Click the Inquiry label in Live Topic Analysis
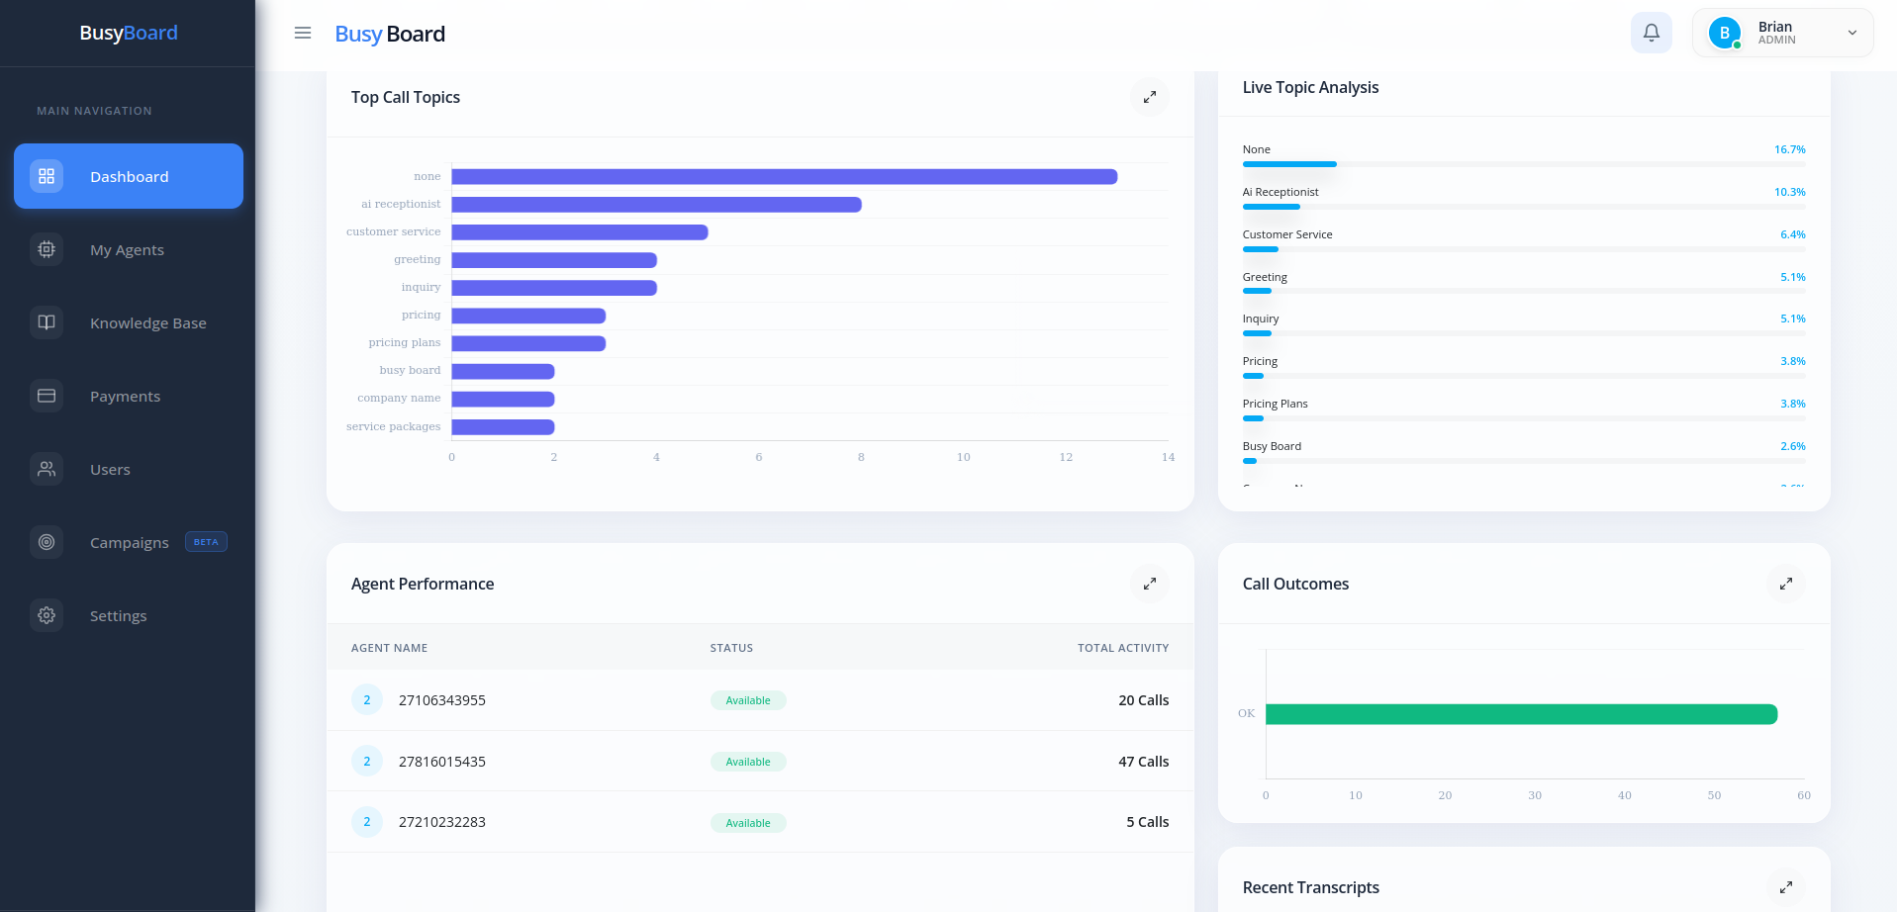The width and height of the screenshot is (1897, 912). pyautogui.click(x=1261, y=319)
